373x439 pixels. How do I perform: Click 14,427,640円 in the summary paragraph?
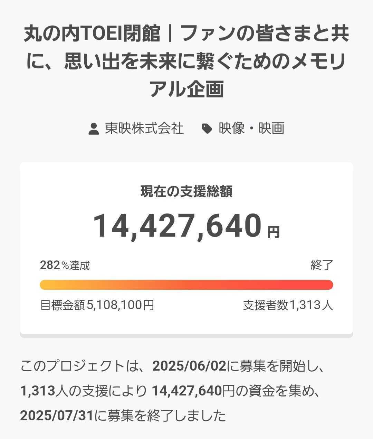(x=193, y=391)
